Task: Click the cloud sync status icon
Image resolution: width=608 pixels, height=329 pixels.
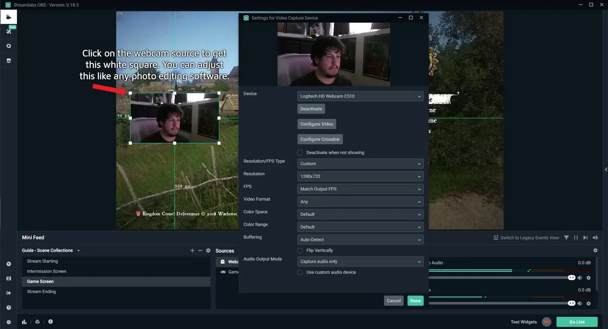Action: pos(37,322)
